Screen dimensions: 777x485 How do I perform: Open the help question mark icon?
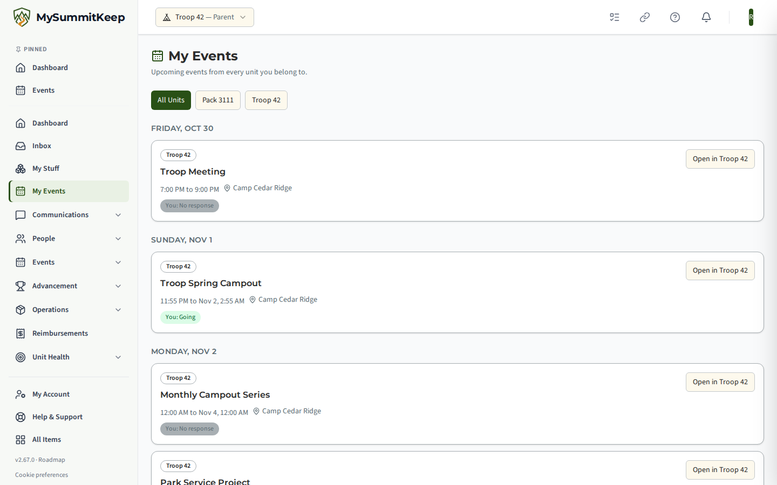tap(675, 17)
